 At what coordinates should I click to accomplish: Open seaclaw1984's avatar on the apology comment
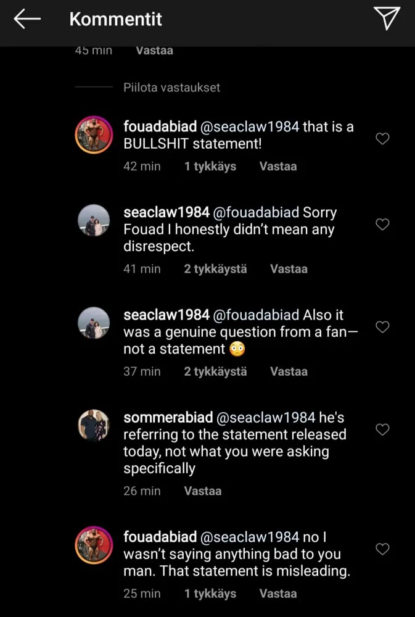coord(93,220)
